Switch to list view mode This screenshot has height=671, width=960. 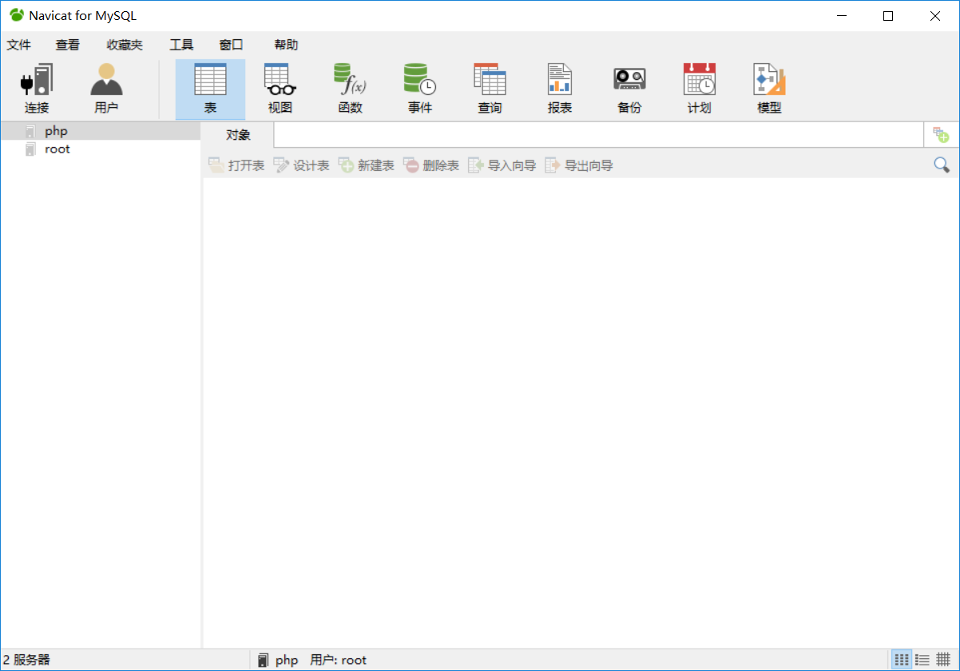click(922, 660)
